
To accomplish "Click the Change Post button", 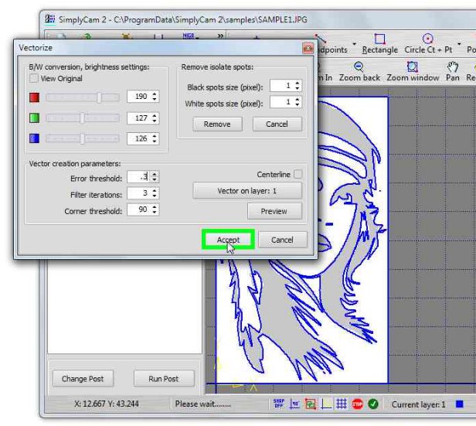I will point(83,378).
